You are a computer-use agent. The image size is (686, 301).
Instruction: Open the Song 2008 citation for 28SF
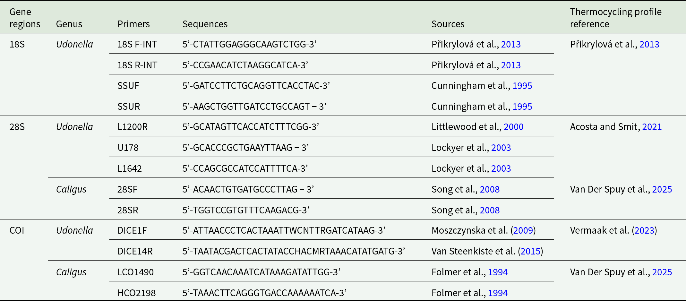coord(490,189)
